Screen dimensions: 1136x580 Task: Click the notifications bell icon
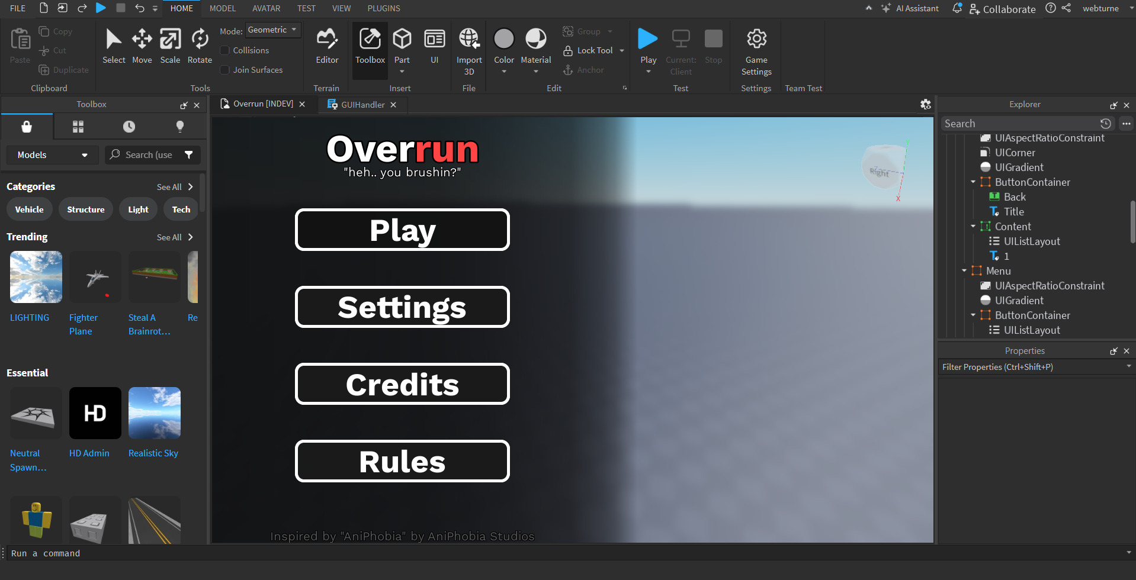click(x=957, y=8)
